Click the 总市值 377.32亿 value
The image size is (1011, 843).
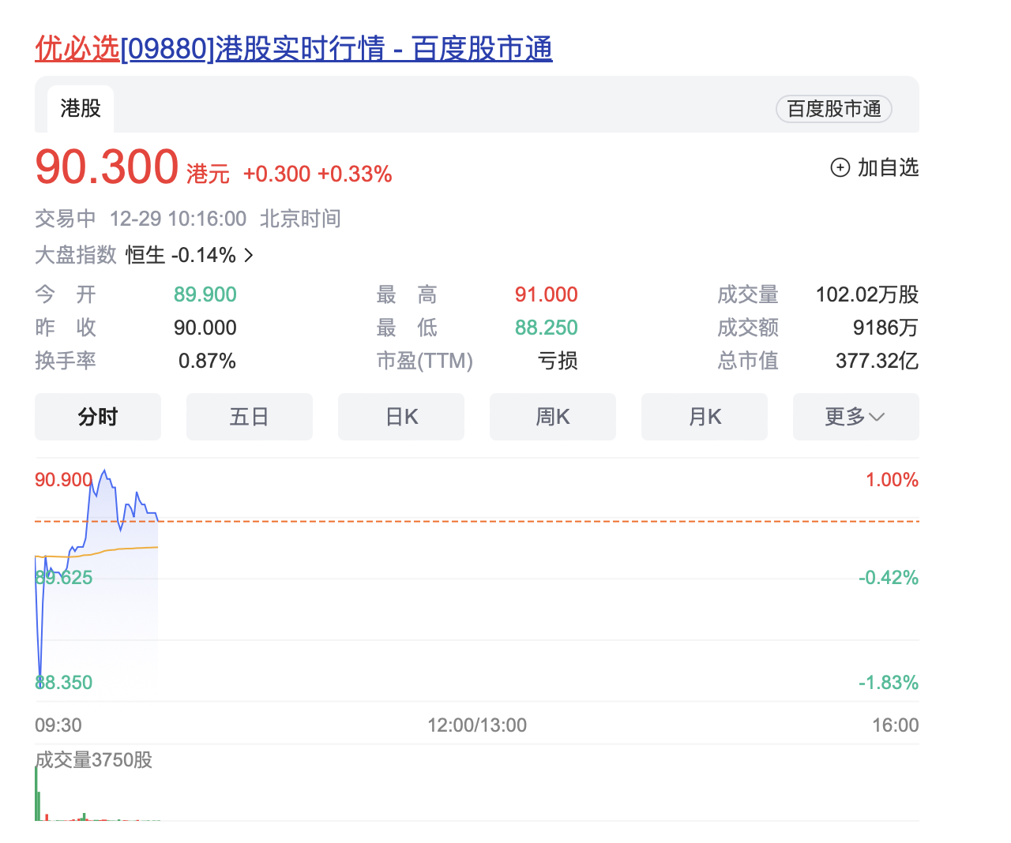click(x=877, y=361)
